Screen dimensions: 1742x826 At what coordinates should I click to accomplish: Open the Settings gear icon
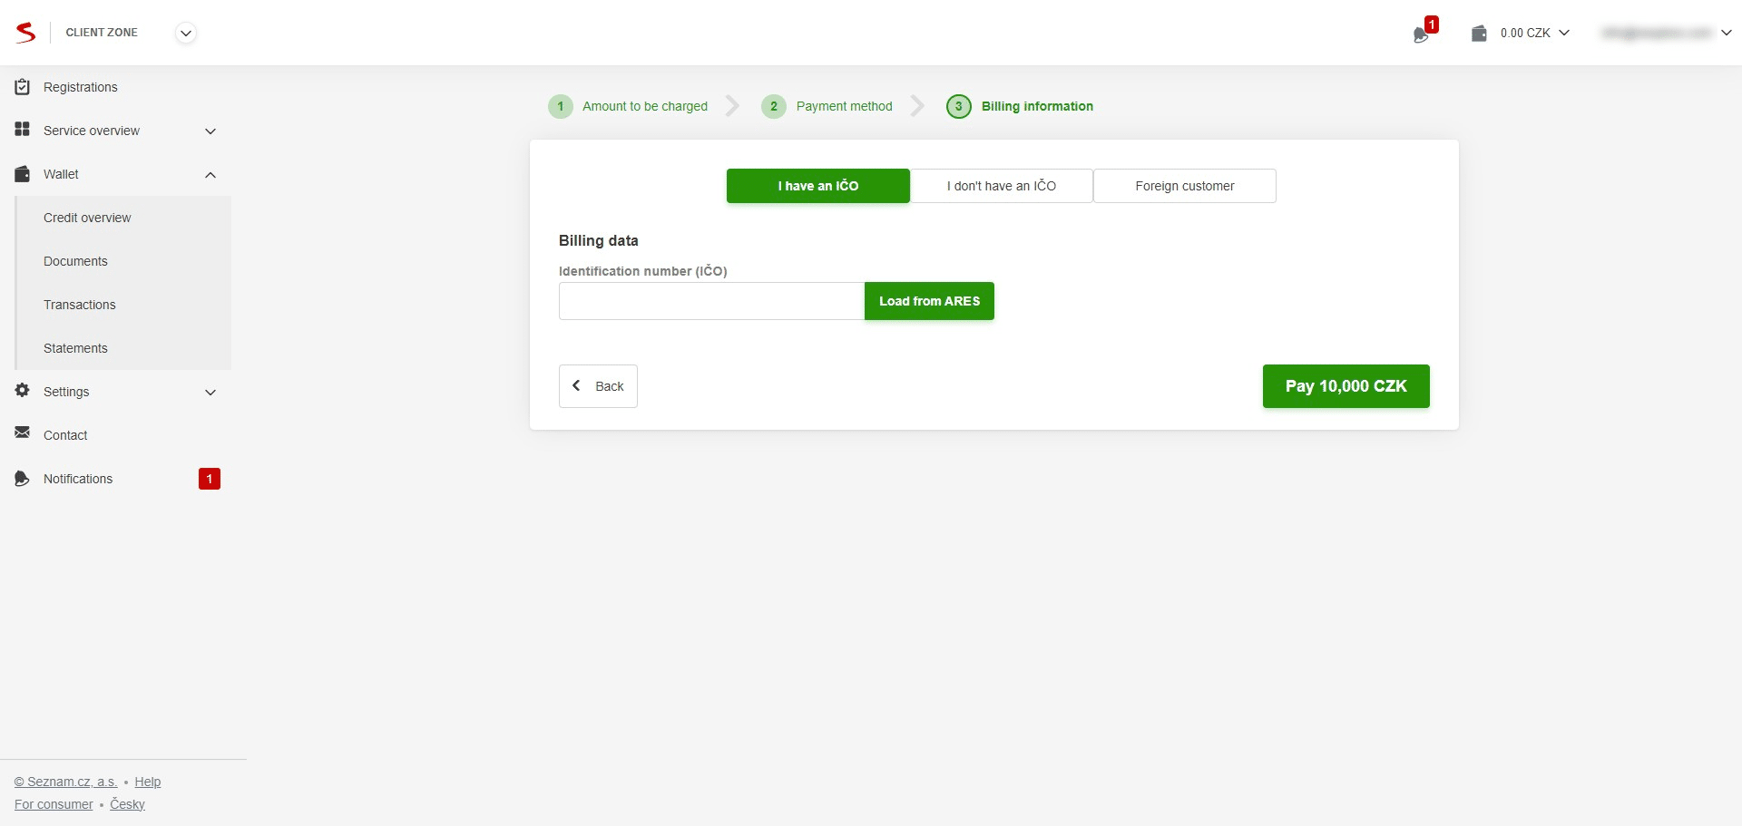(x=22, y=392)
